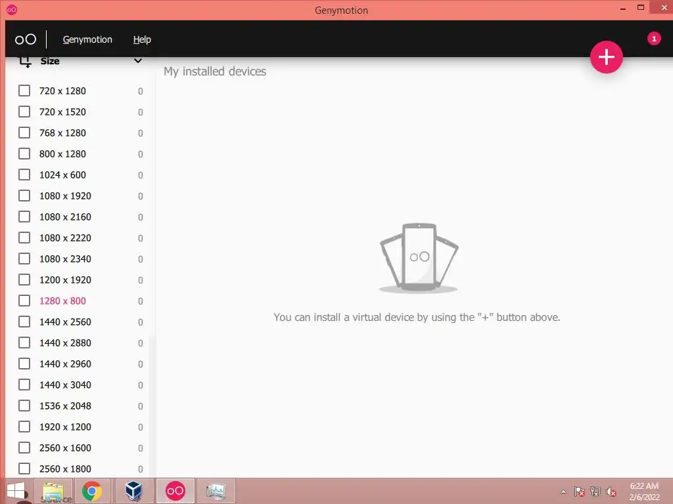Tick the 1536 x 2048 checkbox
Image resolution: width=673 pixels, height=504 pixels.
click(24, 406)
